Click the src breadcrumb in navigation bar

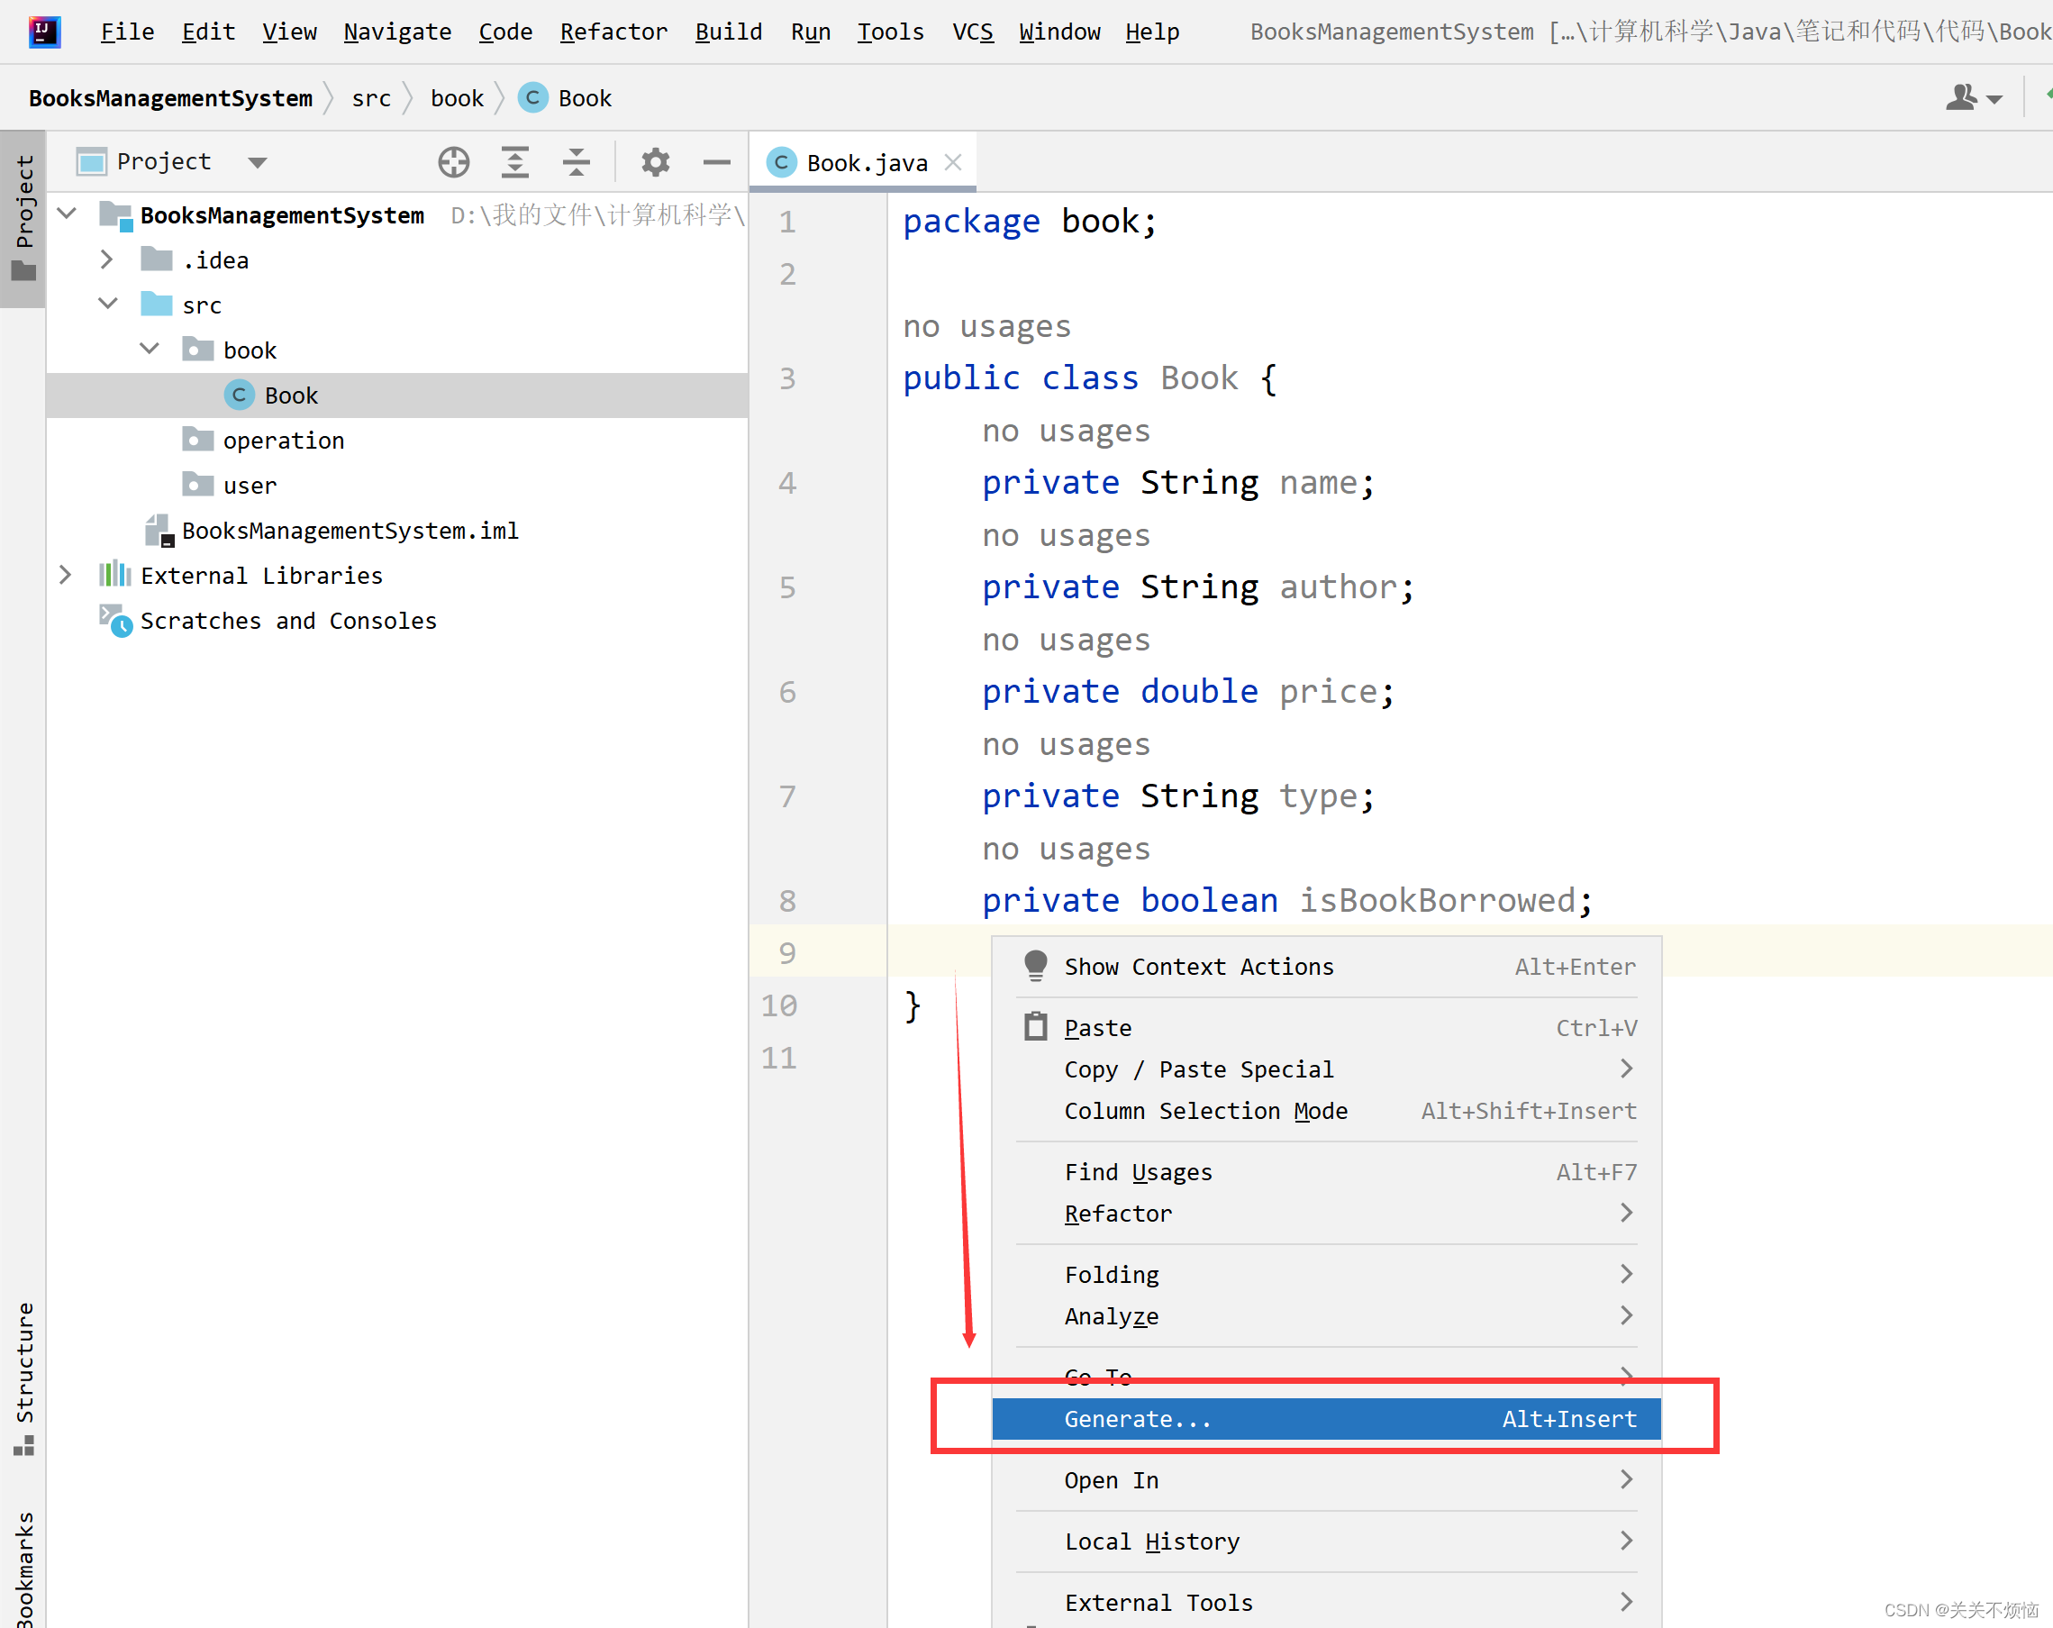pyautogui.click(x=371, y=98)
